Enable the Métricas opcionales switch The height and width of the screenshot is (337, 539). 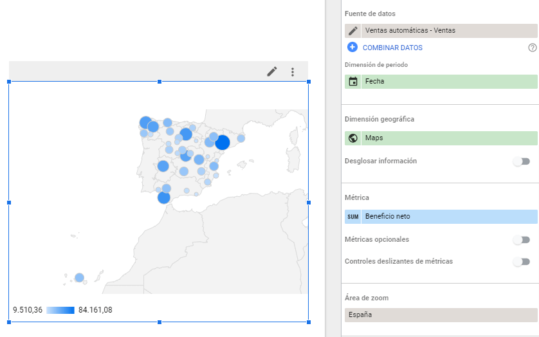(522, 240)
